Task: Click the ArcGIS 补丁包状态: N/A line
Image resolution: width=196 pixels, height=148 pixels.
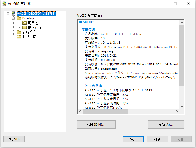Action: tap(103, 108)
